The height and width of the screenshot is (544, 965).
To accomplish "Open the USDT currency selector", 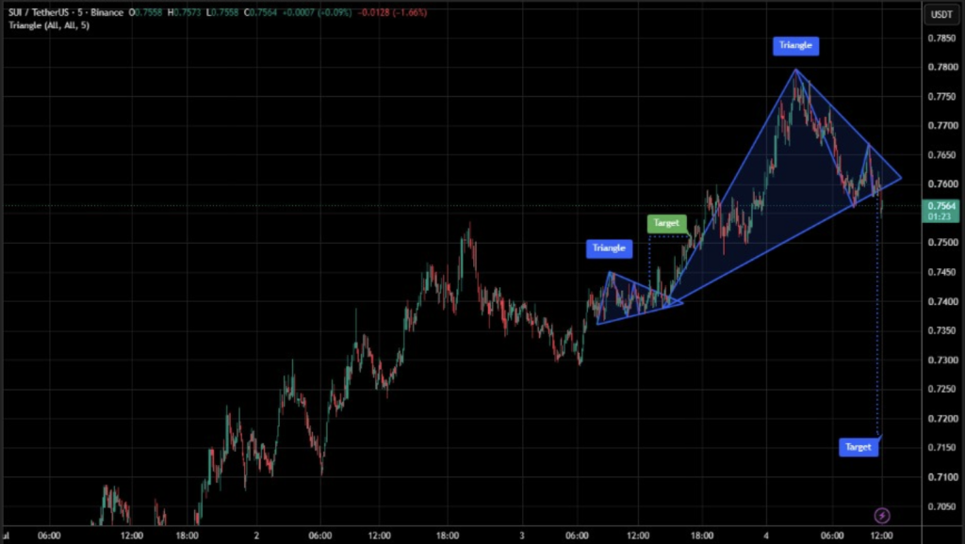I will pos(941,14).
